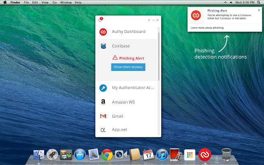Open Mail stamp icon in dock
Viewport: 264px width, 165px height.
pyautogui.click(x=94, y=154)
